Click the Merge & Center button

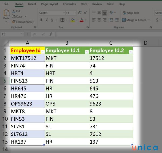[x=134, y=20]
